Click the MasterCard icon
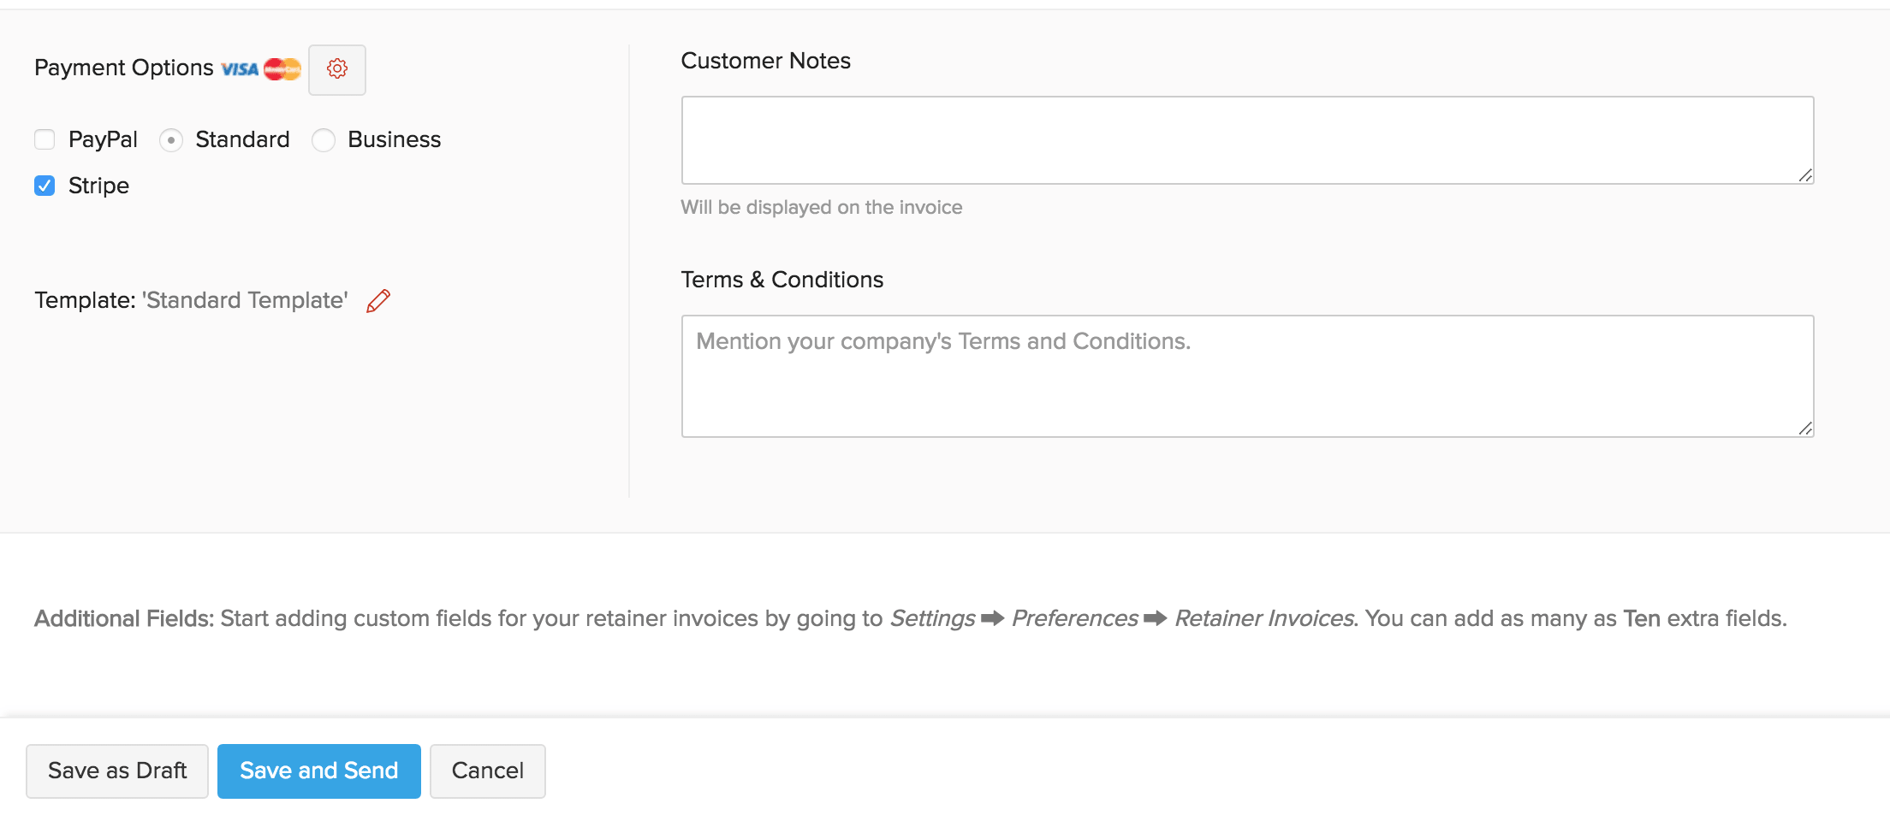 pyautogui.click(x=281, y=68)
